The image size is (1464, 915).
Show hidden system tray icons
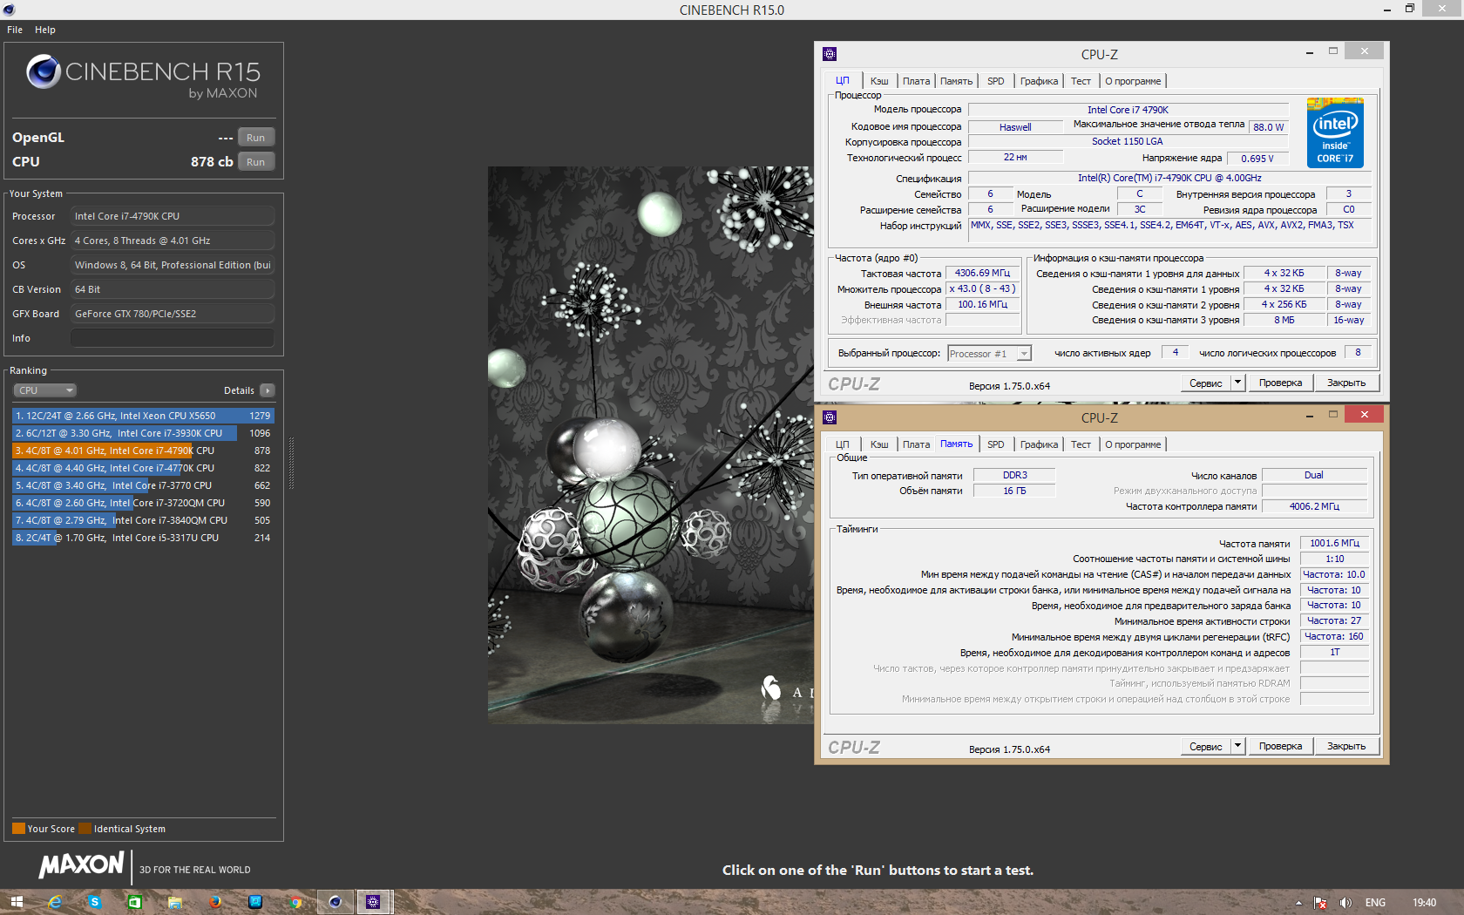[x=1298, y=903]
